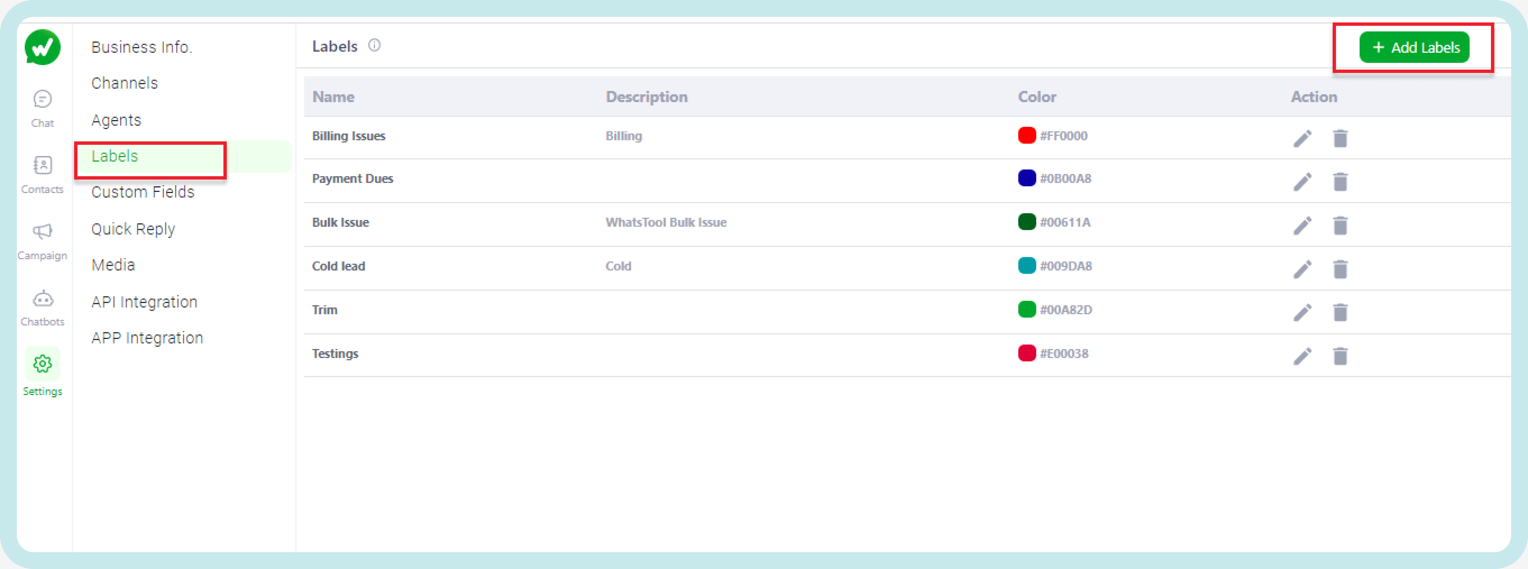Open Business Info. settings
The height and width of the screenshot is (569, 1528).
click(142, 47)
